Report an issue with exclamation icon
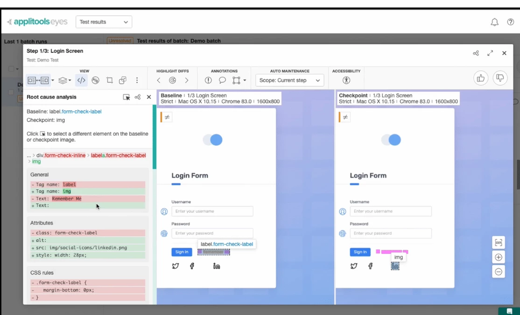Screen dimensions: 520x315 coord(208,80)
